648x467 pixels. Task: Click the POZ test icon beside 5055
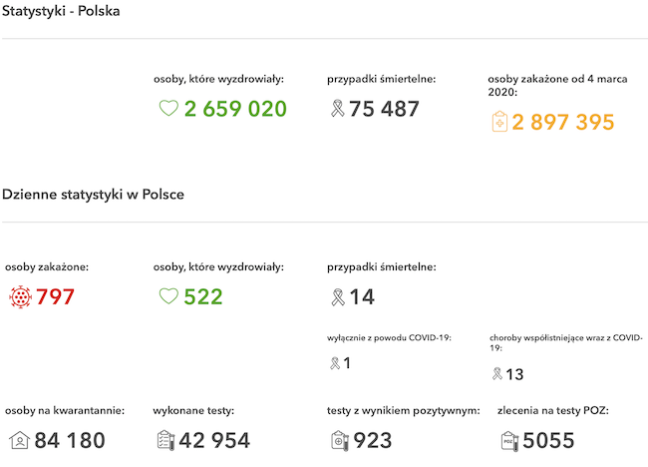508,440
